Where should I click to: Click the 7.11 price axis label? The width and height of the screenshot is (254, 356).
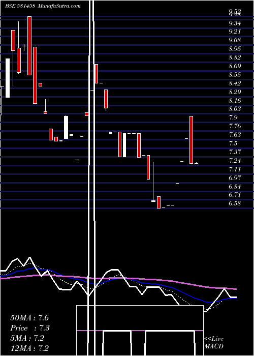235,169
